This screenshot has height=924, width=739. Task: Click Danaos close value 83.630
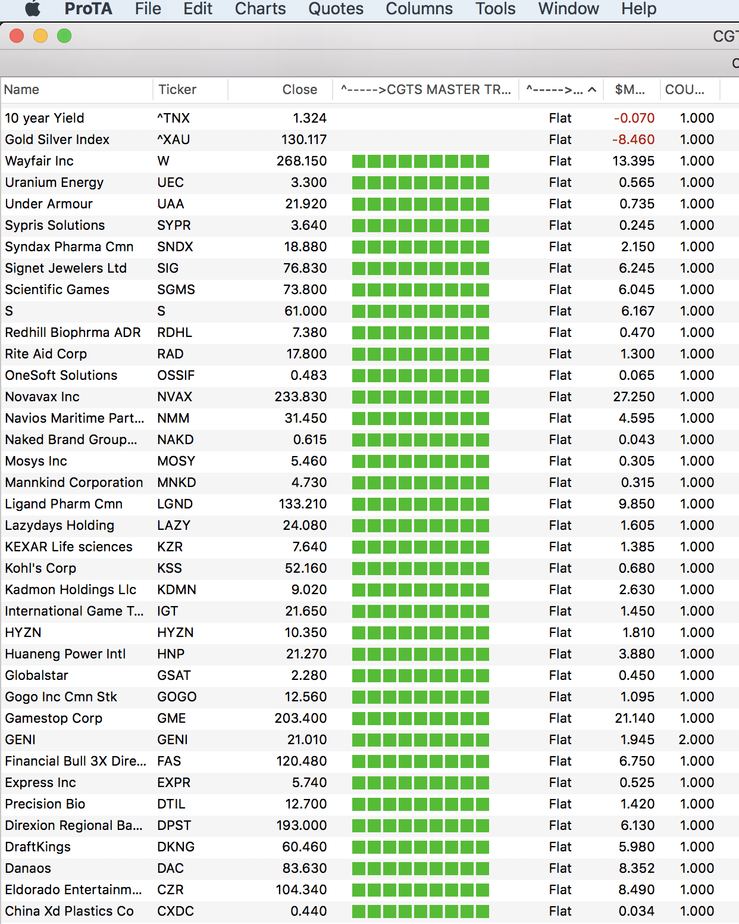(x=305, y=869)
